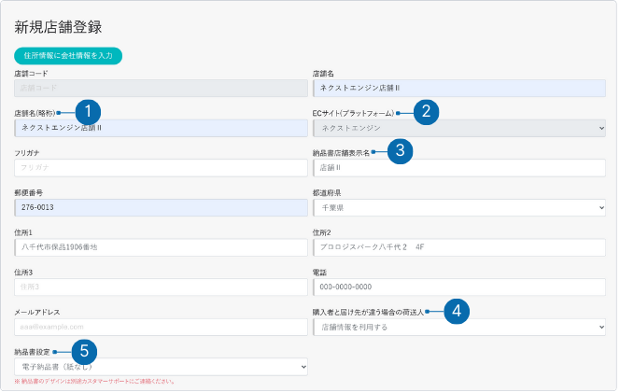Image resolution: width=620 pixels, height=392 pixels.
Task: Click the フリガナ label
Action: click(27, 153)
